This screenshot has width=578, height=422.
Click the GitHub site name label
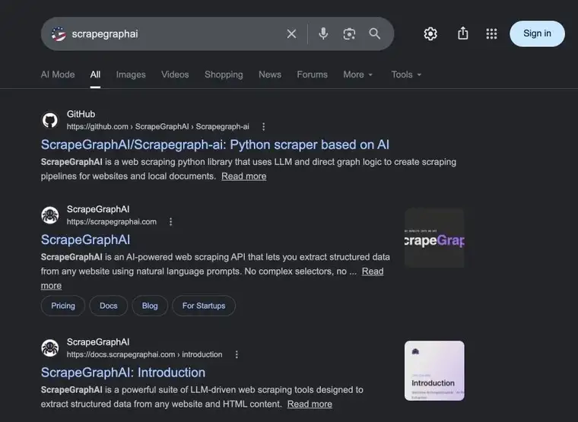[81, 114]
